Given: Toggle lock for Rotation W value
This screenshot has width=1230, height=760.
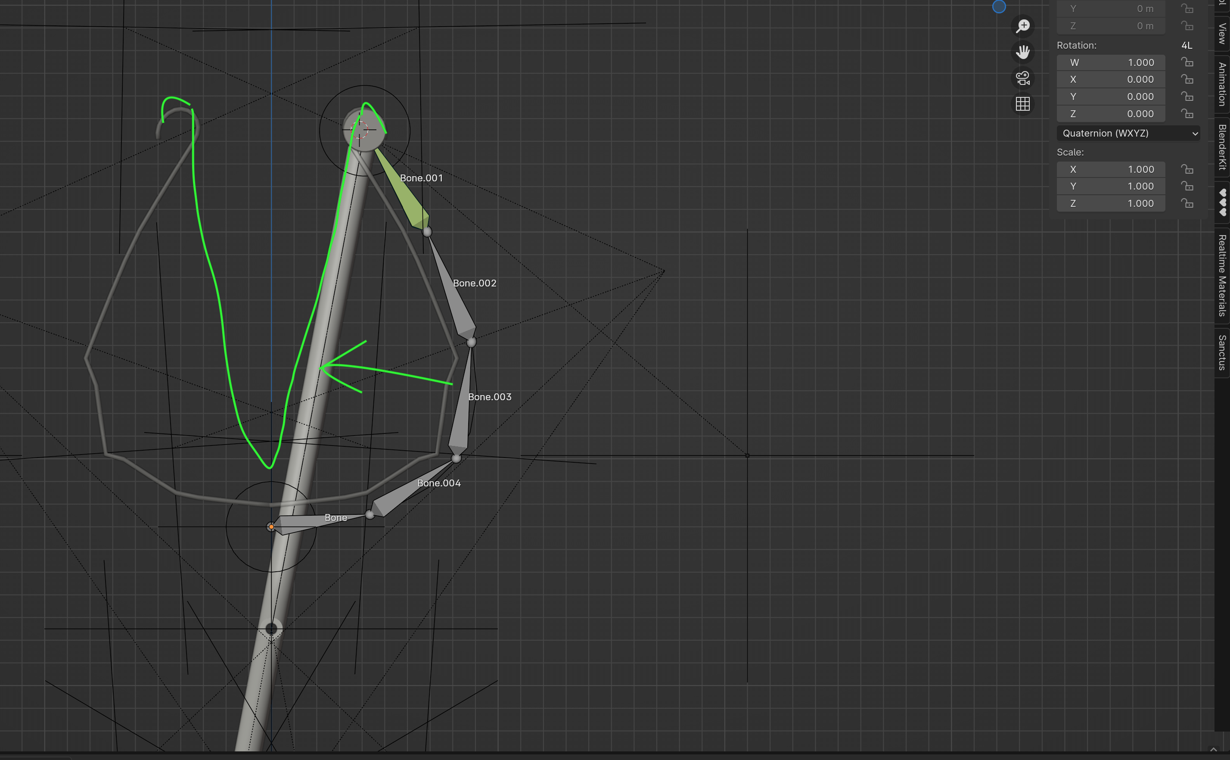Looking at the screenshot, I should [1187, 62].
